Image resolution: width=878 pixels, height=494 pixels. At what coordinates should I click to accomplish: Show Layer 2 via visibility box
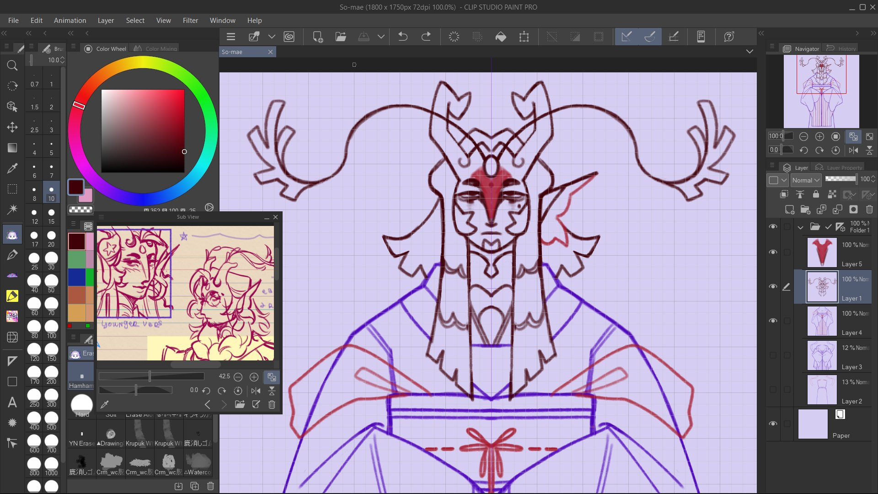click(x=773, y=389)
